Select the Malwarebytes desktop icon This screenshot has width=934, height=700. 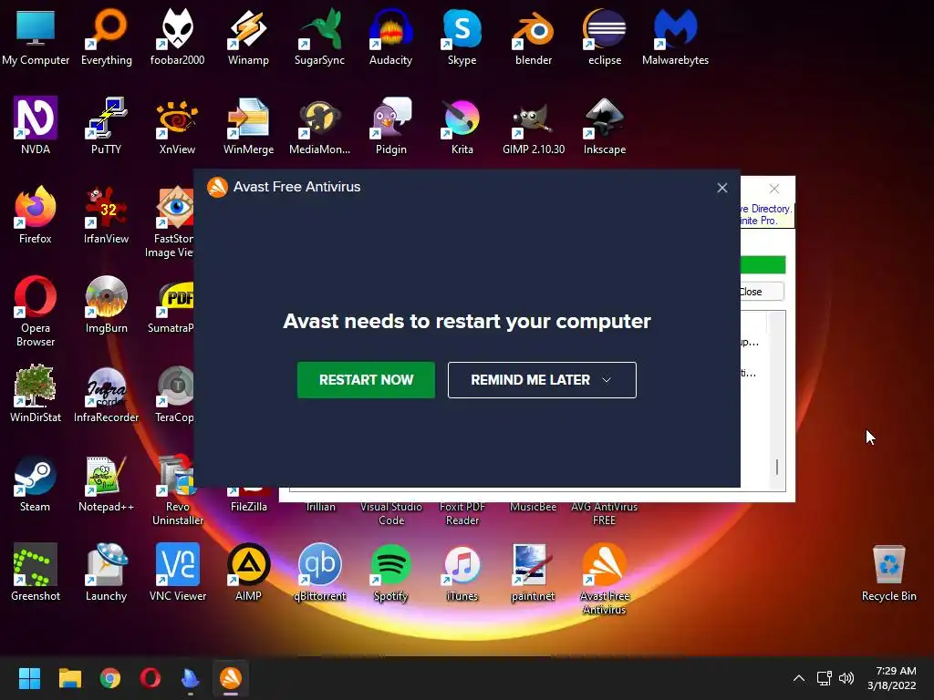[676, 36]
